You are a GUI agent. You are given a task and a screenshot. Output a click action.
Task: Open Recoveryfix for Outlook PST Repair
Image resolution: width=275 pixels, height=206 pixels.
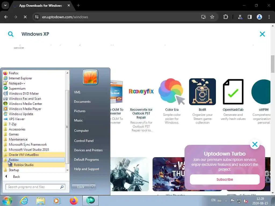click(141, 105)
